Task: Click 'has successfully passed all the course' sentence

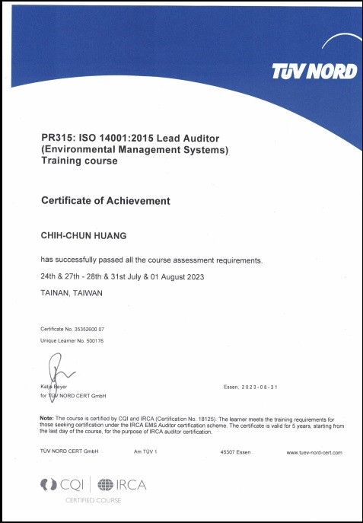Action: (151, 260)
